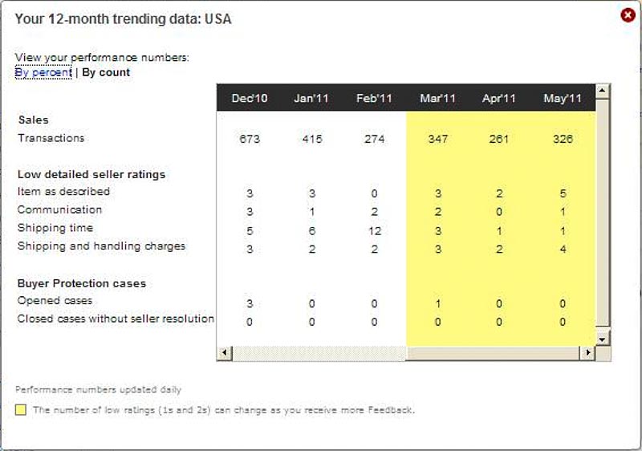Click the Opened cases row label
The image size is (642, 451).
55,301
